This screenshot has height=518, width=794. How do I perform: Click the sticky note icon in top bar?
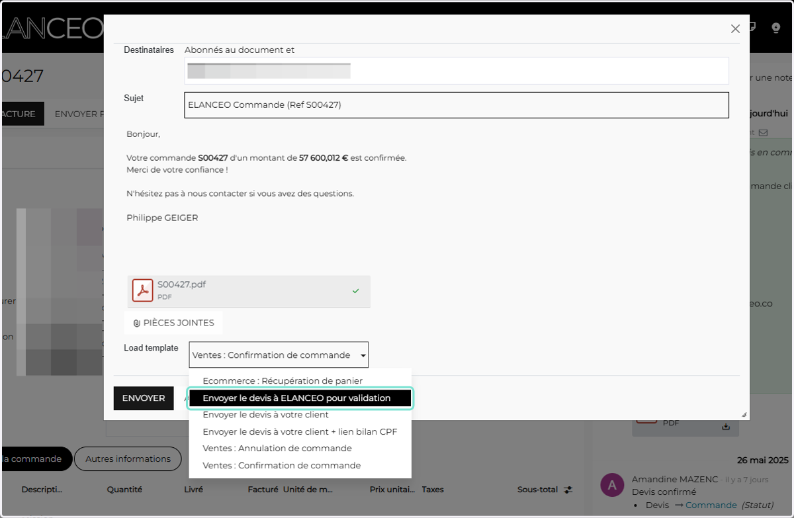click(752, 27)
